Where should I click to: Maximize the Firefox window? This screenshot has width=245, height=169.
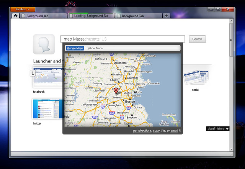point(218,9)
